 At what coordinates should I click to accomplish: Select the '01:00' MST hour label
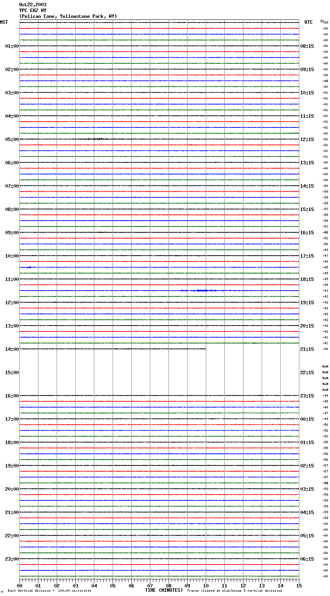[x=12, y=46]
